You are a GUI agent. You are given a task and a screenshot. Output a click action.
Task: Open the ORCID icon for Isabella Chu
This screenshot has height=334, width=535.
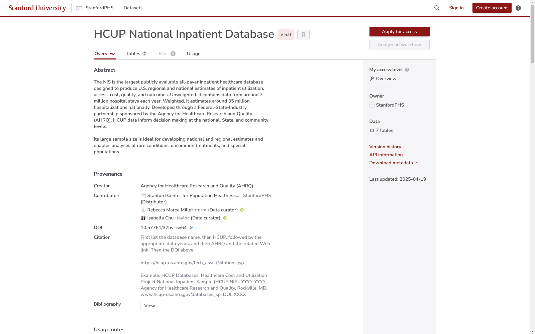coord(225,218)
